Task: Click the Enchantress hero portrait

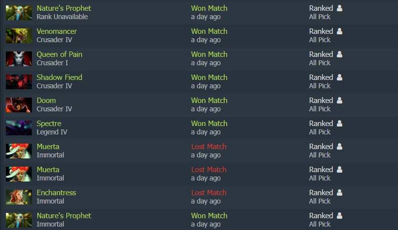Action: point(19,197)
